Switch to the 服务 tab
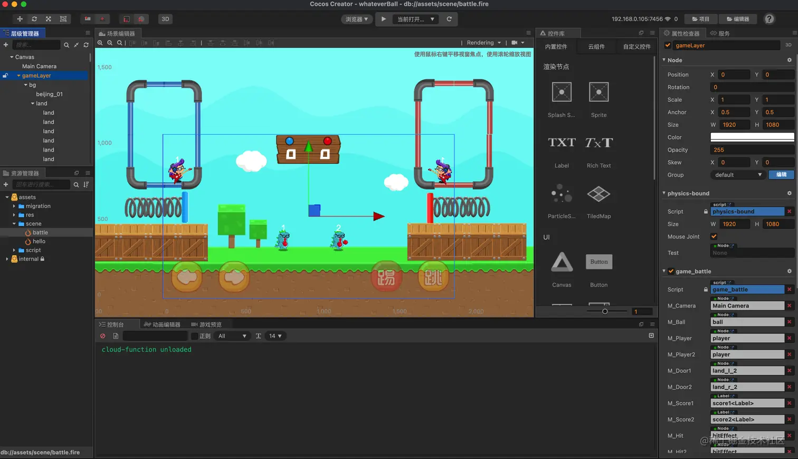798x459 pixels. [720, 33]
